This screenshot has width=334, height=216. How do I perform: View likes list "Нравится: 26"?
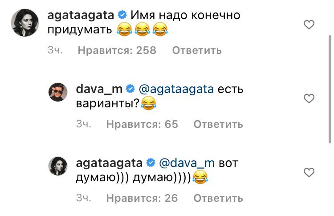point(142,198)
